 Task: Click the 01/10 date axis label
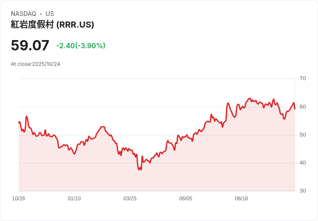point(74,199)
